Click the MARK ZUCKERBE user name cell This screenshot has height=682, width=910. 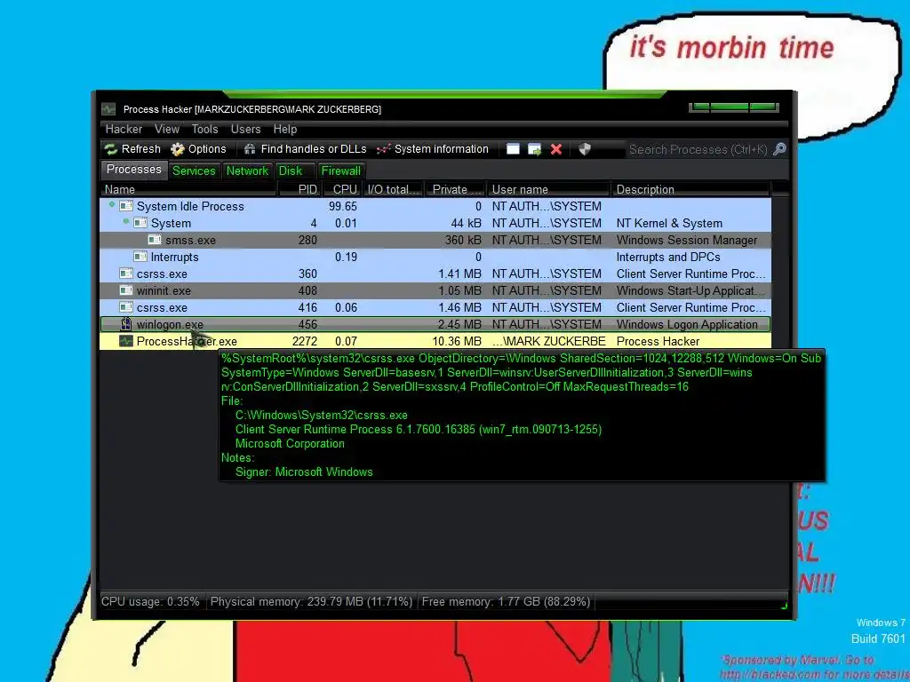[x=549, y=342]
